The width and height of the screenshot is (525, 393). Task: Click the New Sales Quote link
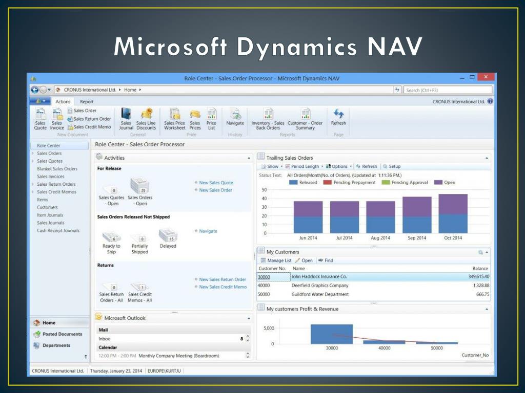[216, 183]
